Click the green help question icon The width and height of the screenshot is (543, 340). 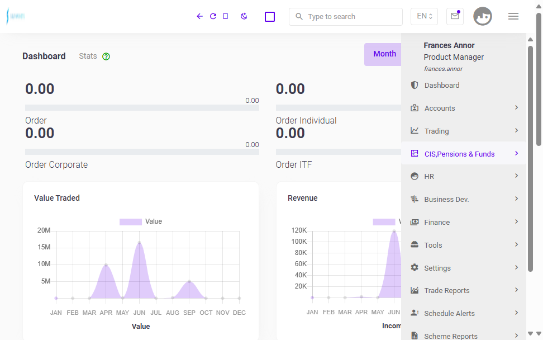click(x=106, y=56)
